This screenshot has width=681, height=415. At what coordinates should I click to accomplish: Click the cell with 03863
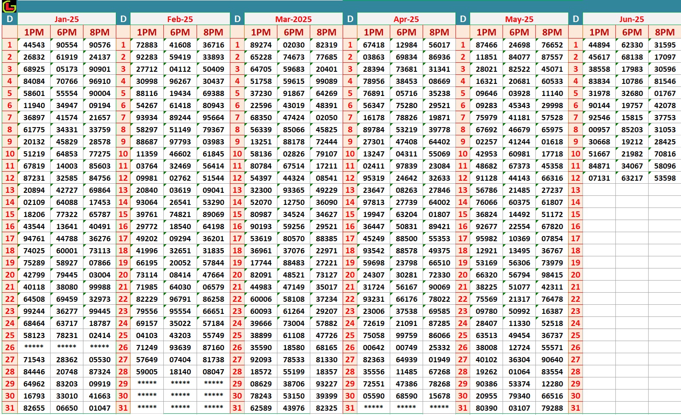point(374,57)
